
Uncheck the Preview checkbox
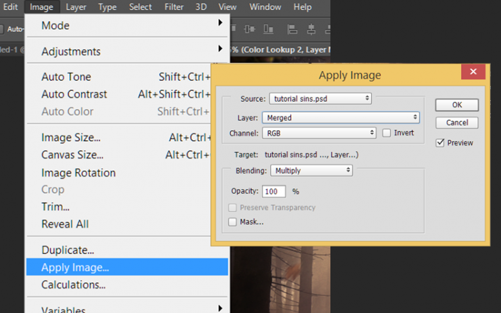coord(440,142)
